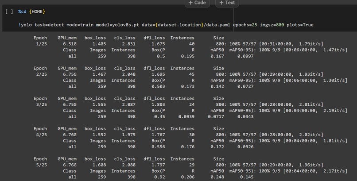Click dfl_loss value 1.803
This screenshot has width=357, height=181.
coord(158,104)
